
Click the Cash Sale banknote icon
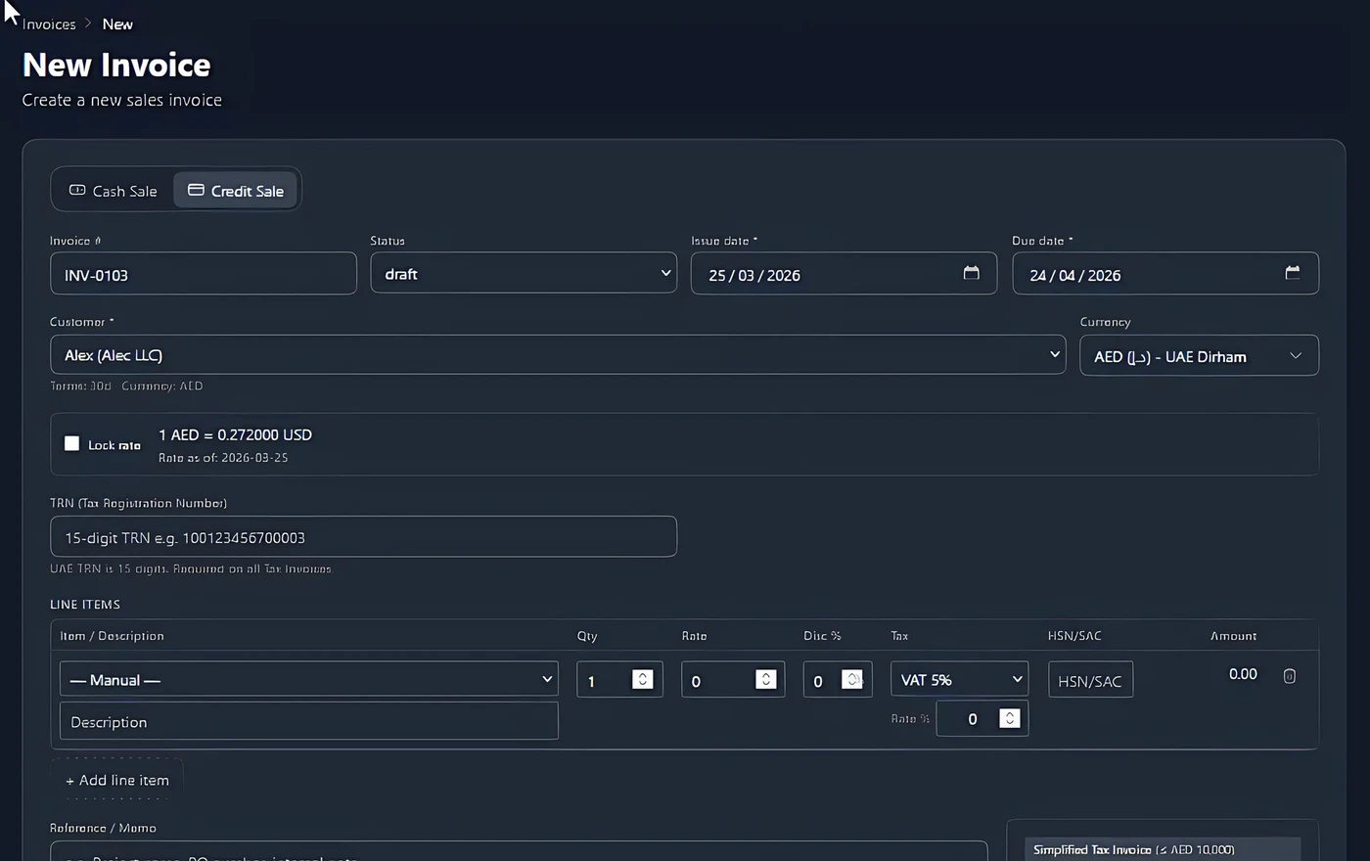(77, 190)
